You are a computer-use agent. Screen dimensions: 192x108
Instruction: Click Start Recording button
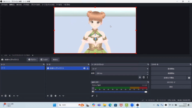[x=171, y=73]
